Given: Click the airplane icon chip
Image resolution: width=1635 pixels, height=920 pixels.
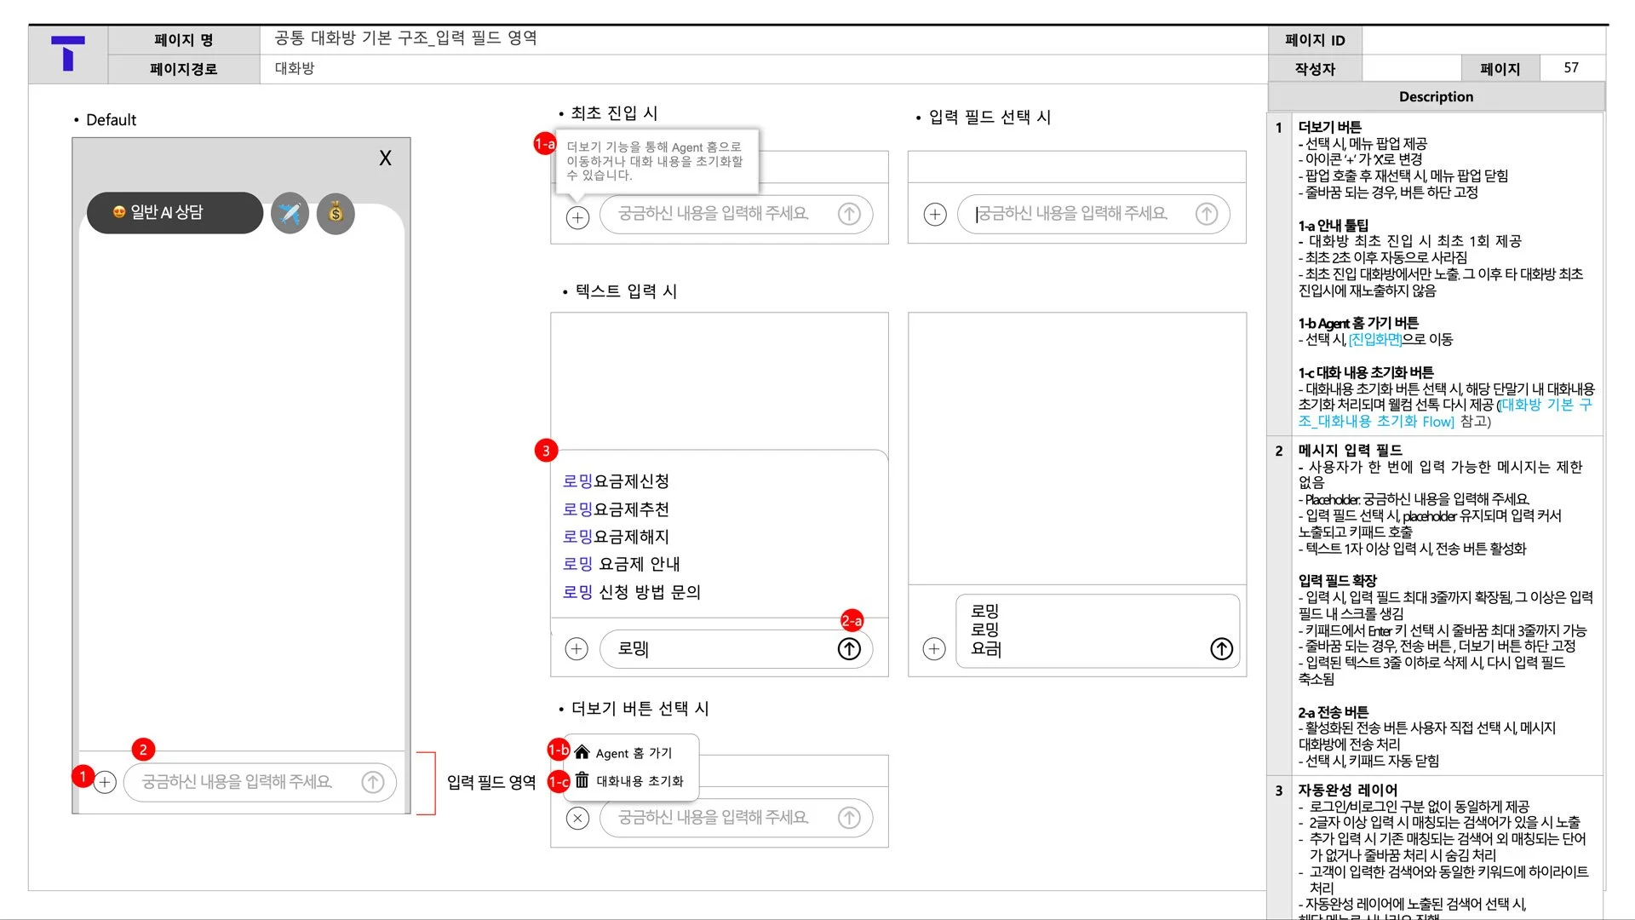Looking at the screenshot, I should 290,213.
